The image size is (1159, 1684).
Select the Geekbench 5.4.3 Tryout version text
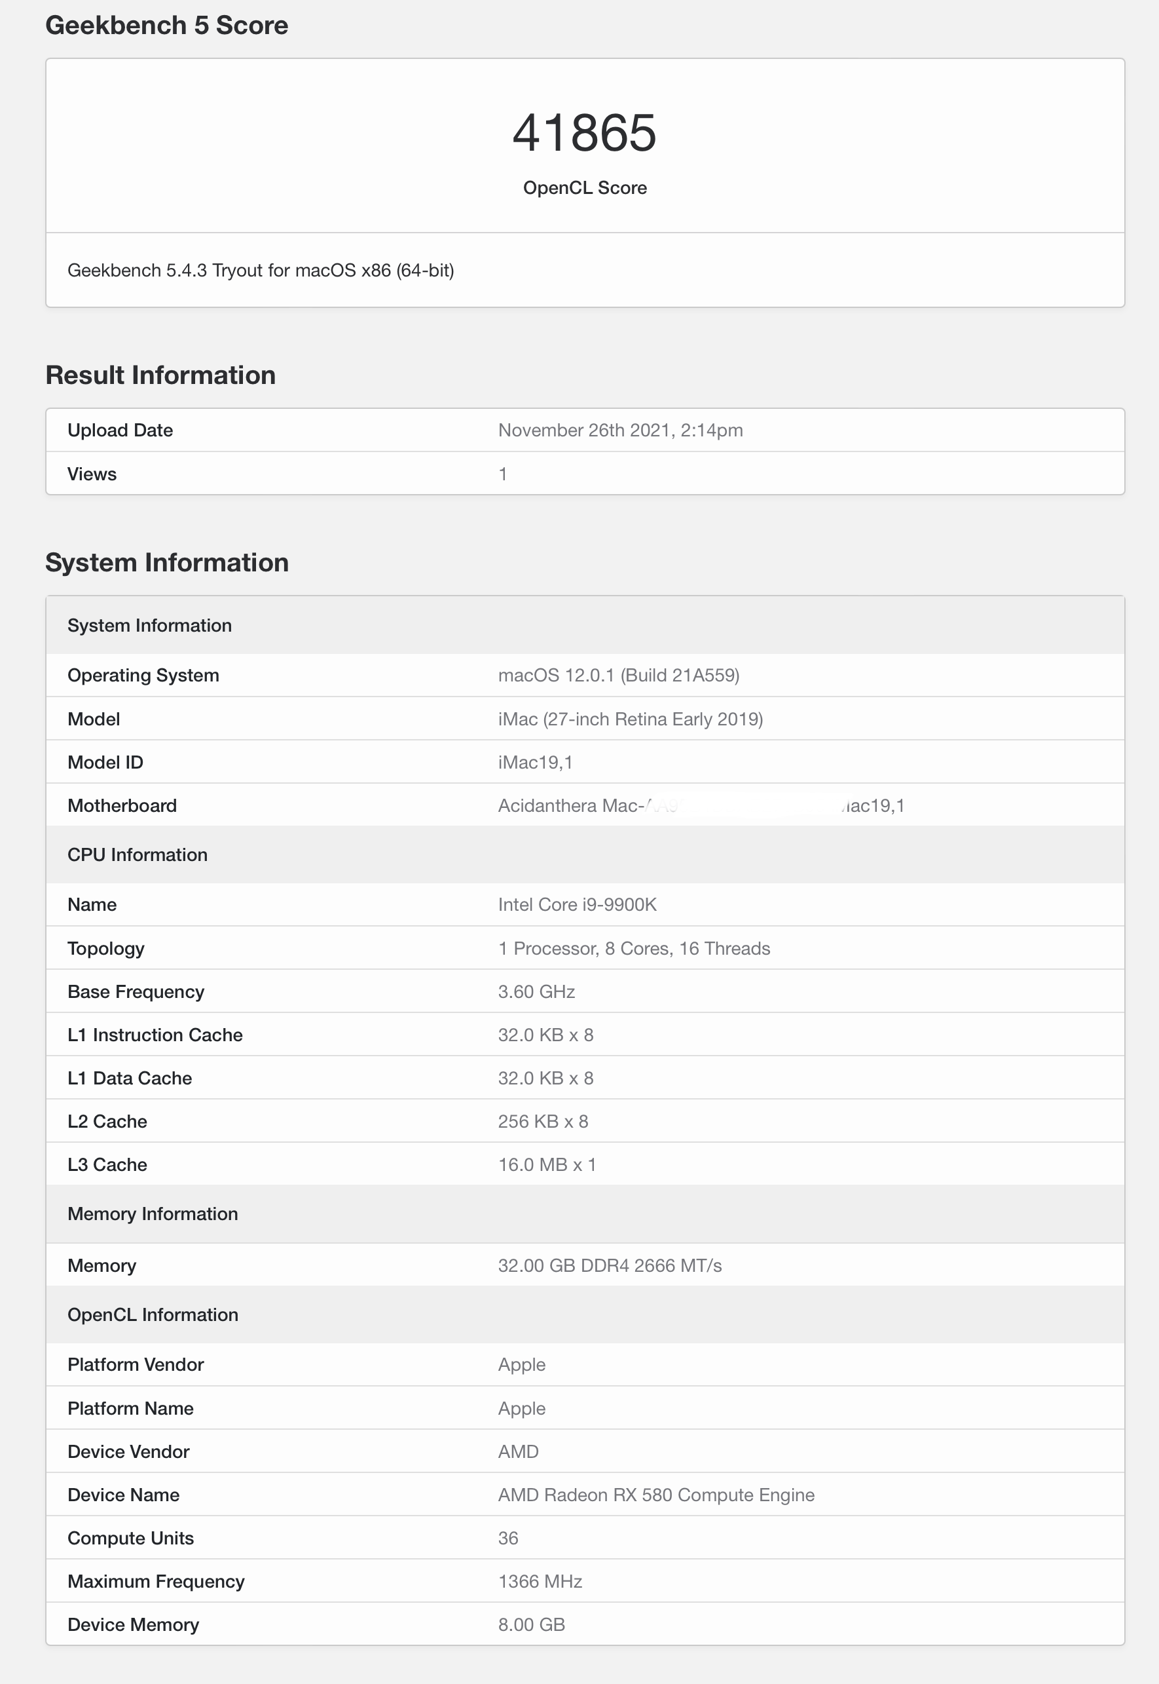pos(260,270)
